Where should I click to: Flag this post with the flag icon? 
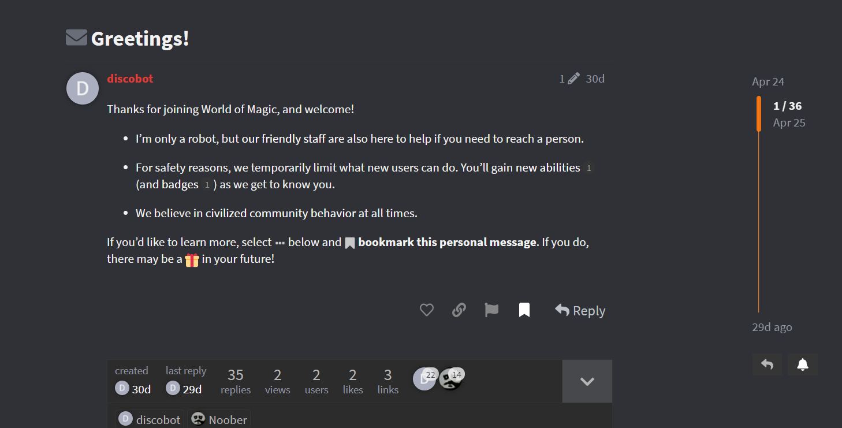point(491,310)
